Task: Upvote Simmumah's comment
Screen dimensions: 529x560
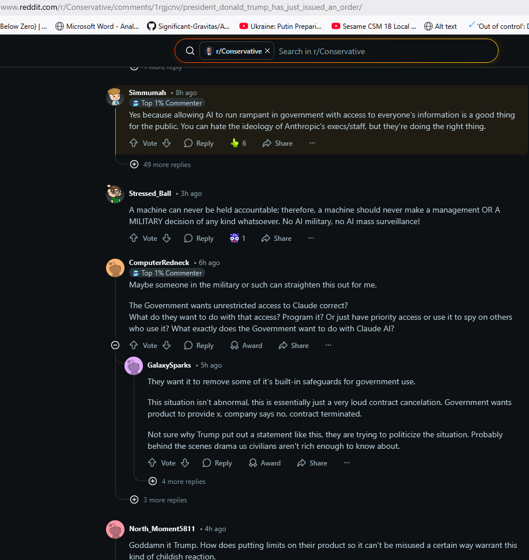Action: coord(134,143)
